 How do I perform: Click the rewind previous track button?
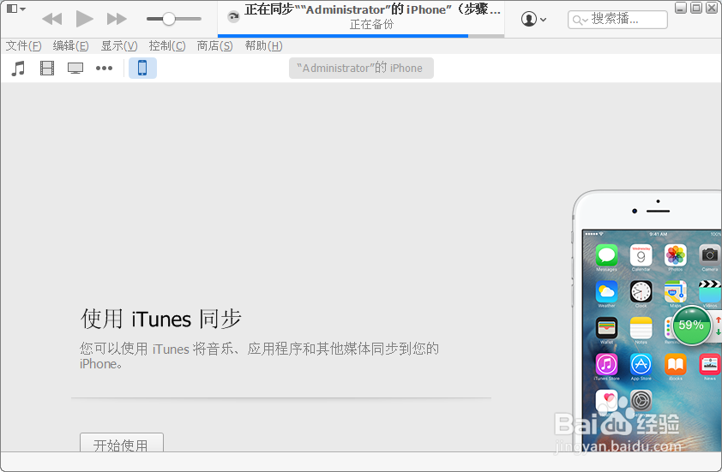tap(51, 19)
